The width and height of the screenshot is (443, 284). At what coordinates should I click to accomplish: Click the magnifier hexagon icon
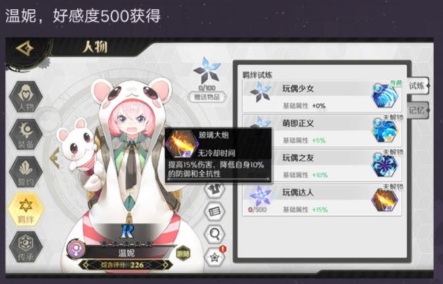point(215,234)
